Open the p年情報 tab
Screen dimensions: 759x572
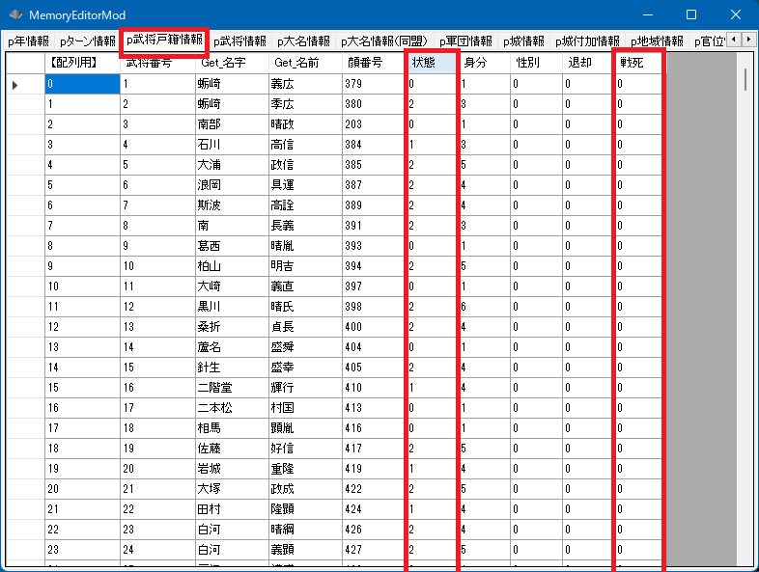click(27, 41)
